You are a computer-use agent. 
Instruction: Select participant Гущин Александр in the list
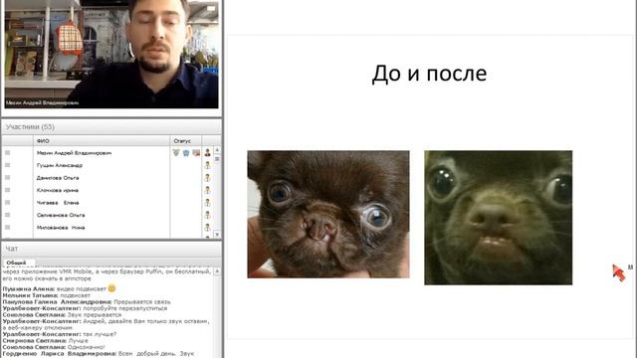pos(60,165)
